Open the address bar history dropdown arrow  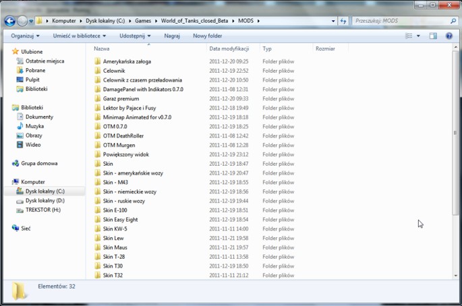(x=333, y=21)
